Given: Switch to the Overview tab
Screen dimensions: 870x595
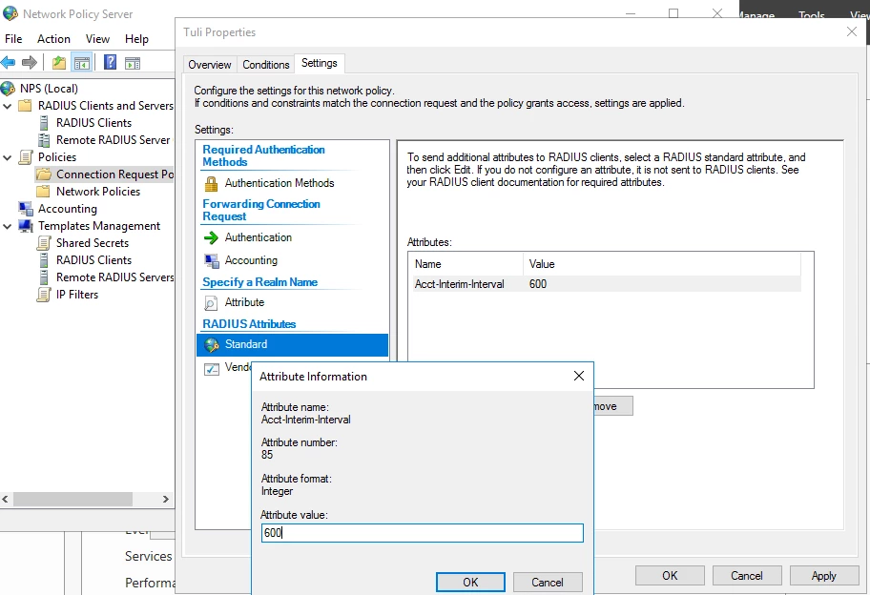Looking at the screenshot, I should tap(210, 64).
